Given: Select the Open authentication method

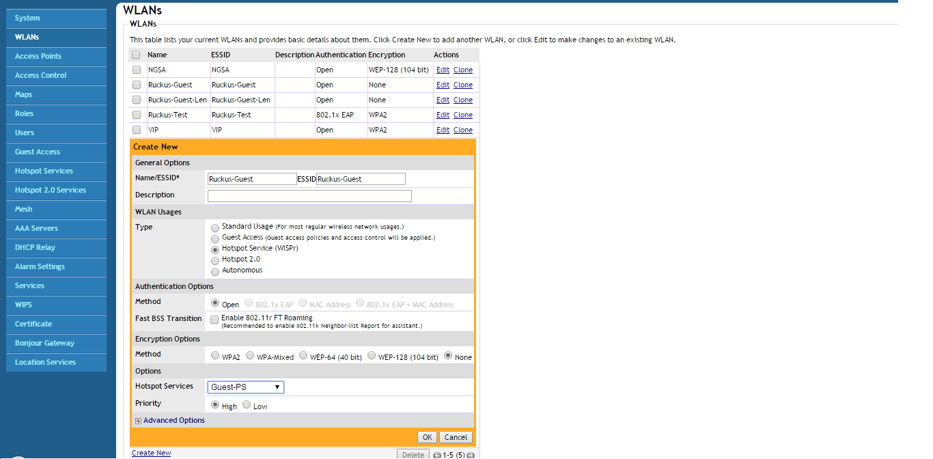Looking at the screenshot, I should coord(216,303).
